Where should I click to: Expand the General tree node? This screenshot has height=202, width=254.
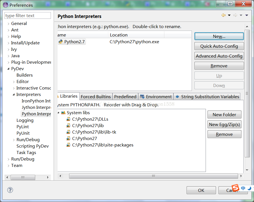pyautogui.click(x=8, y=24)
